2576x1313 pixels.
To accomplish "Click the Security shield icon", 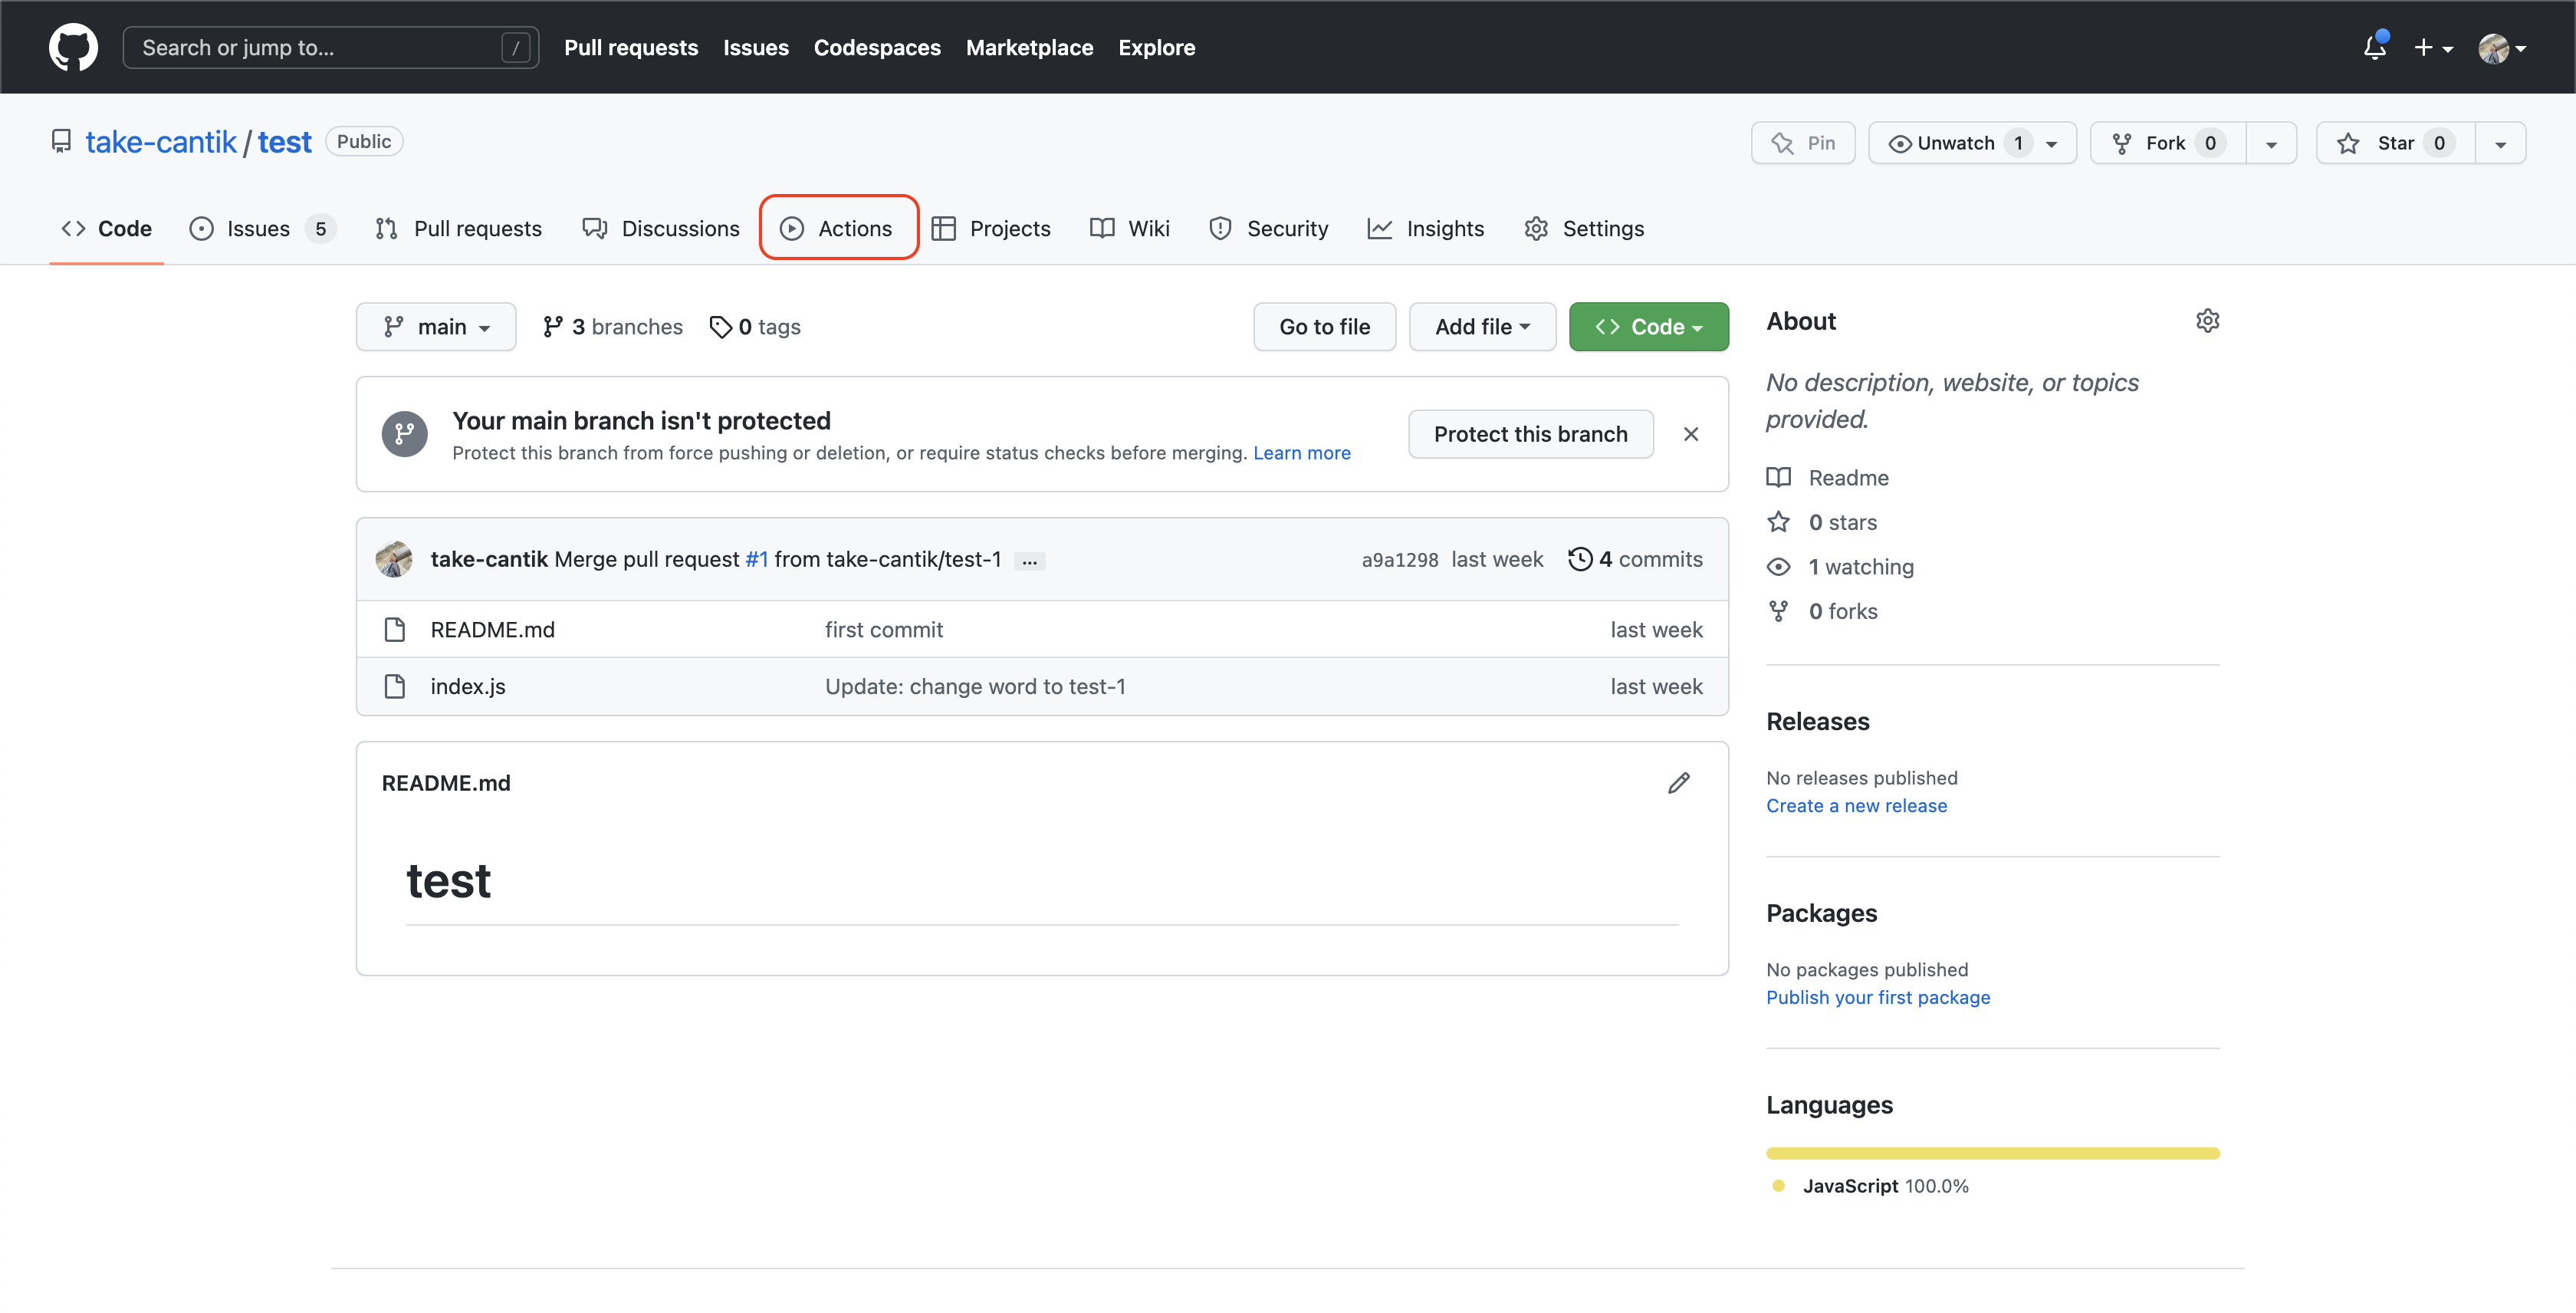I will coord(1220,228).
